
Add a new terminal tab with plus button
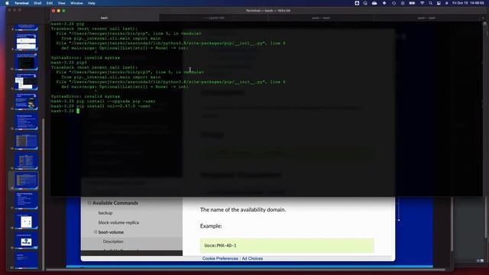[483, 18]
